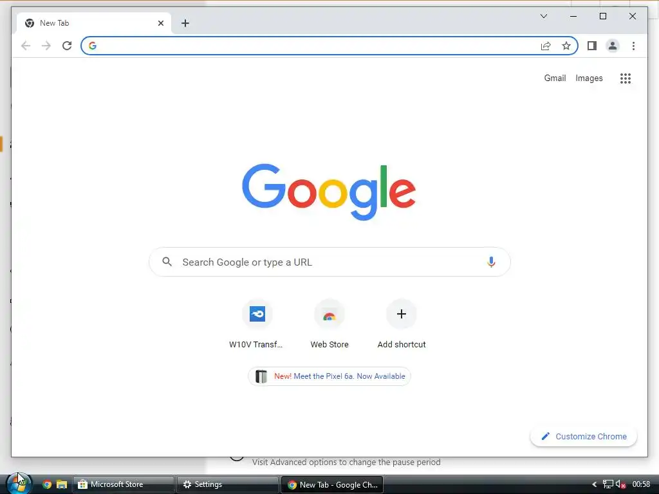Click the muted volume tray icon

point(621,484)
